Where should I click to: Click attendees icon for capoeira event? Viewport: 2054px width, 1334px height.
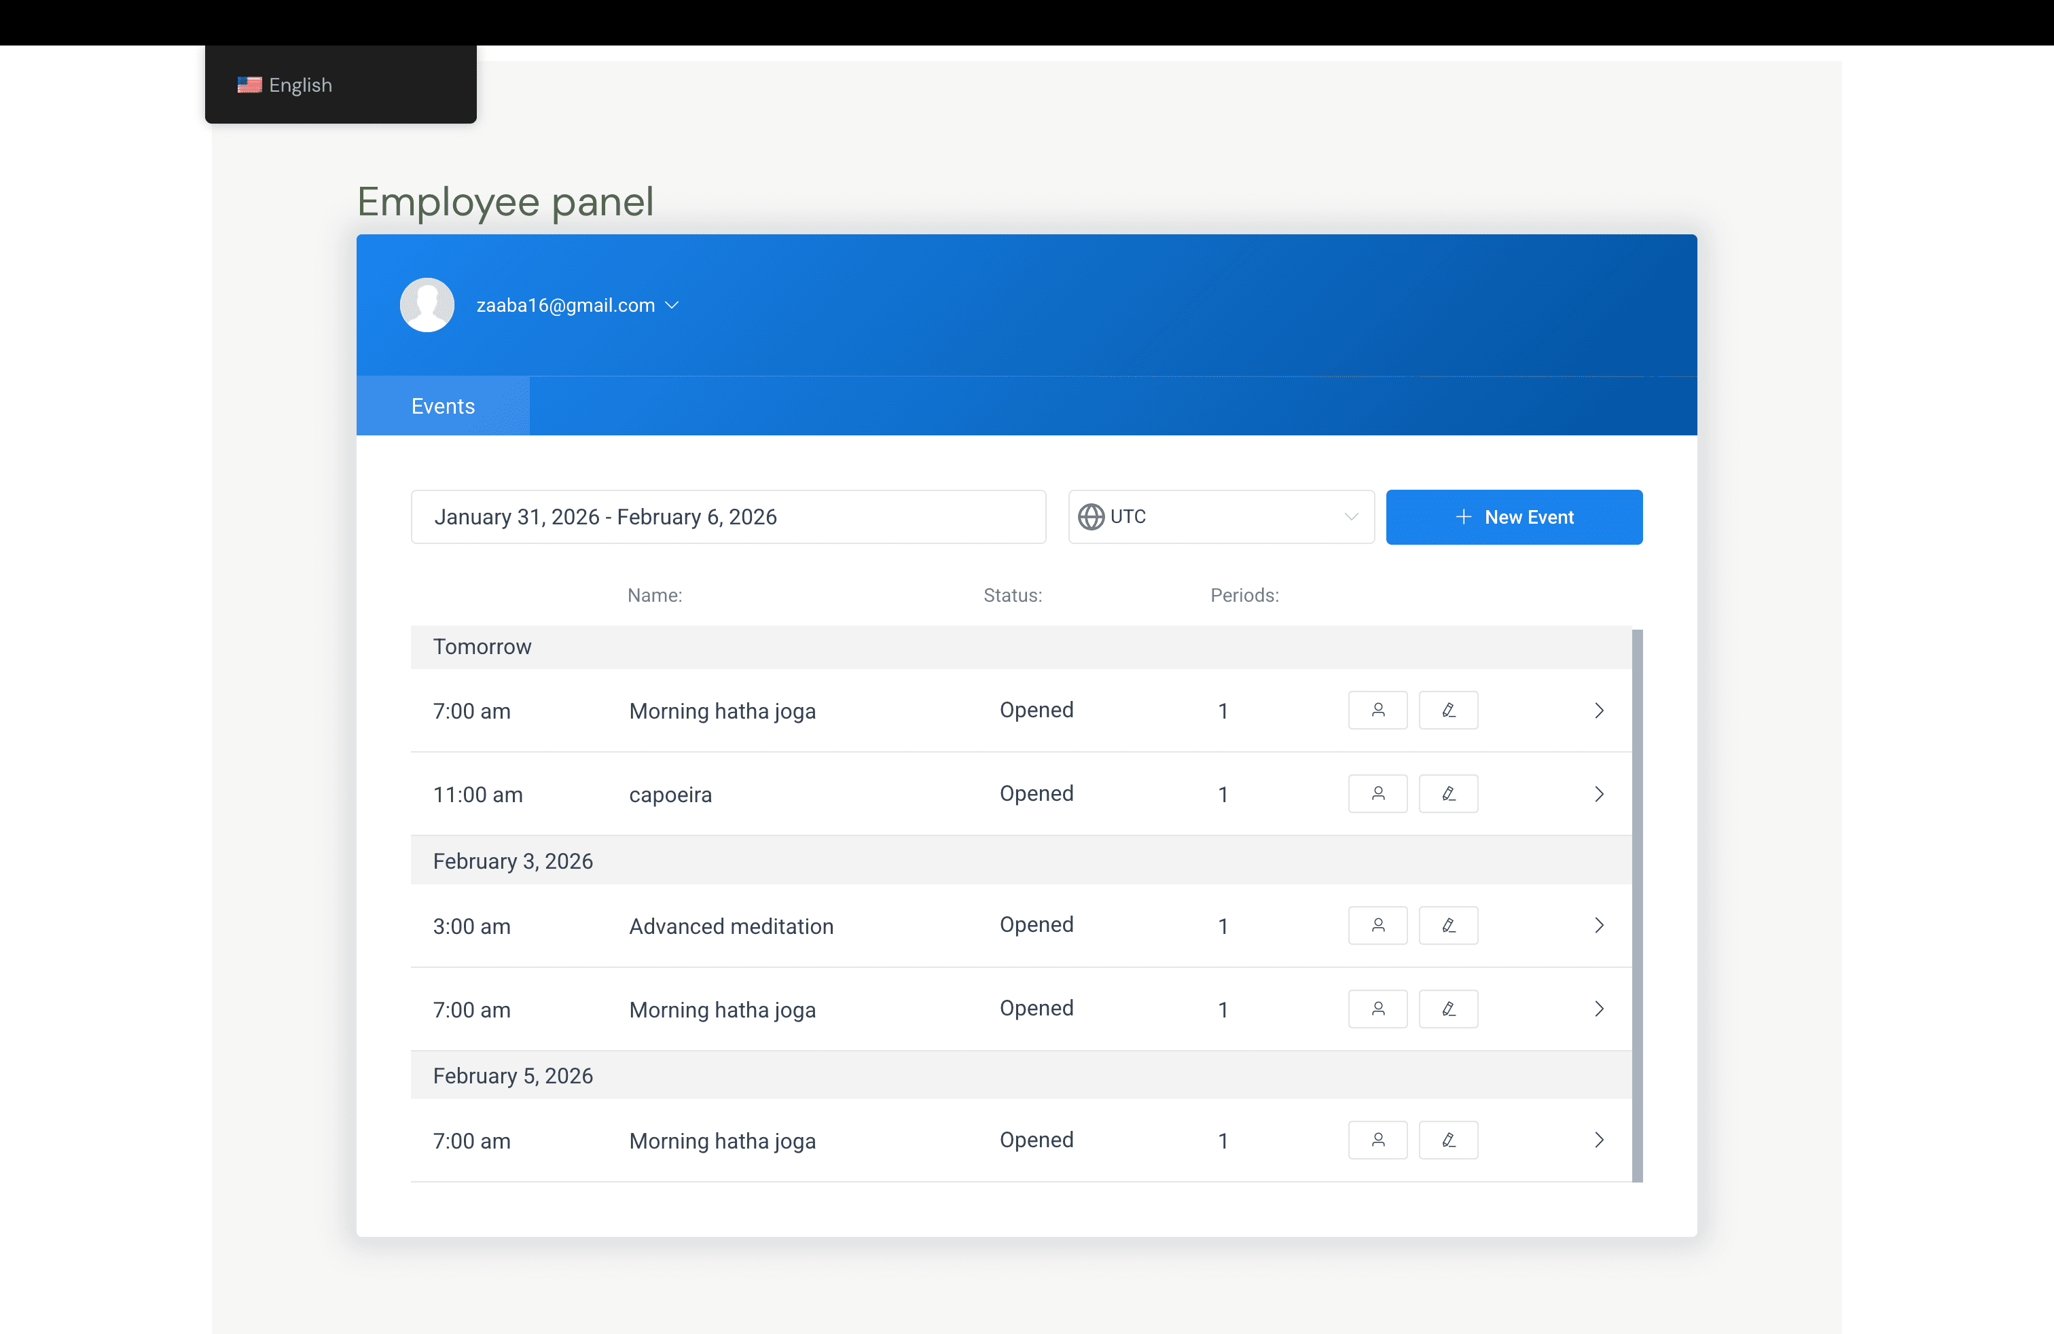[1377, 794]
